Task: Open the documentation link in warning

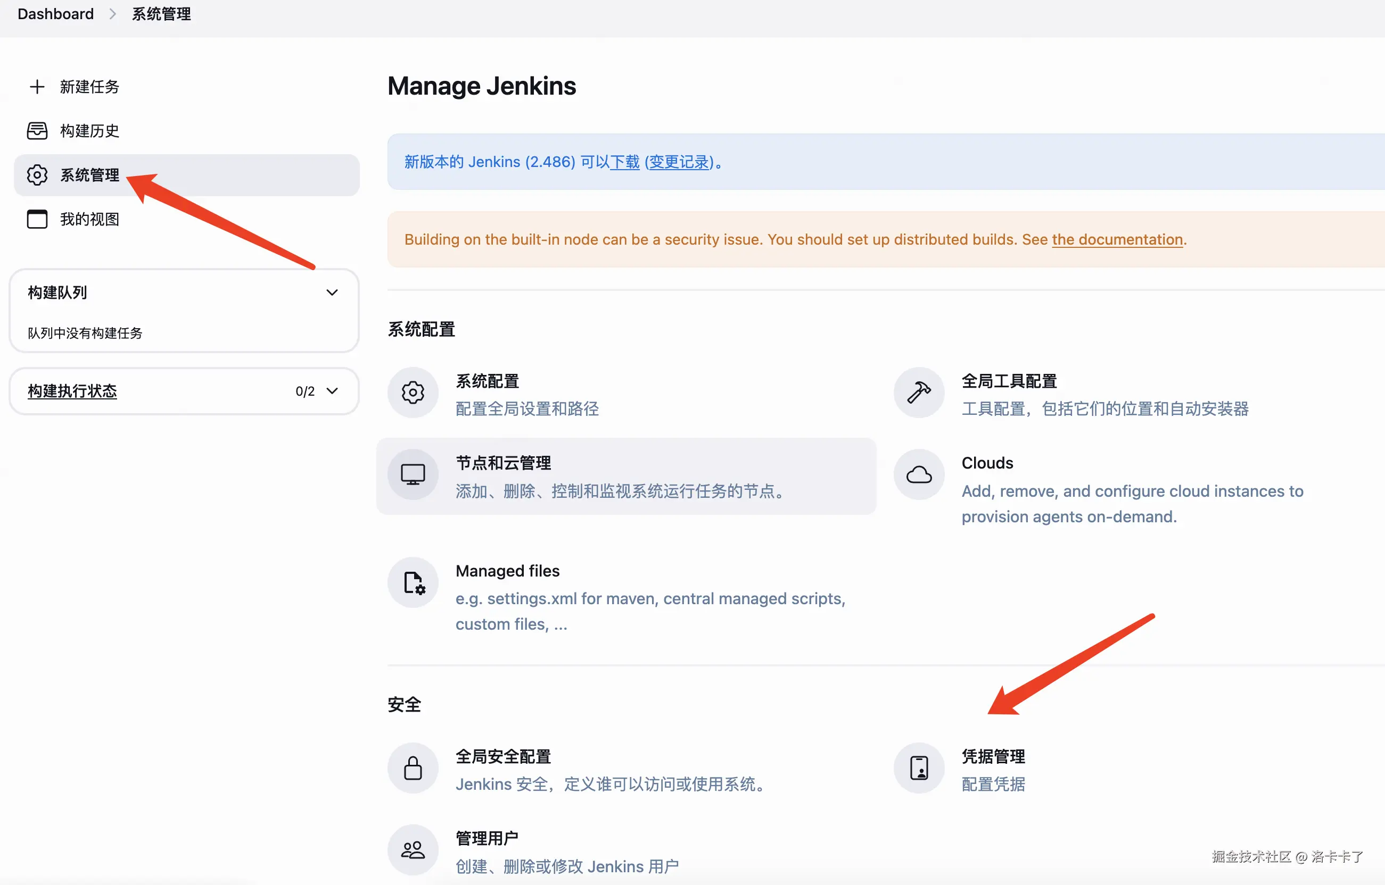Action: click(x=1117, y=239)
